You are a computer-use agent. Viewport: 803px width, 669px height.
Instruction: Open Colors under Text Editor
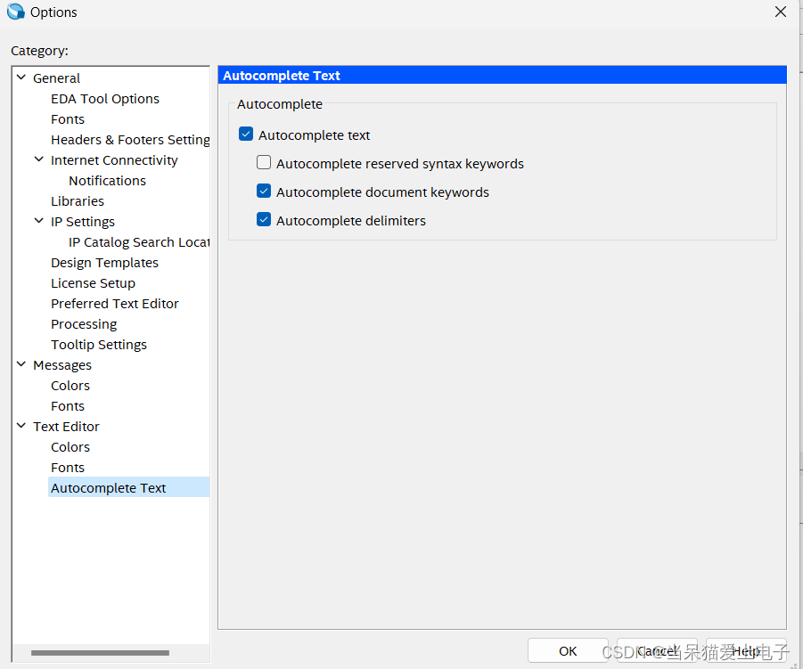click(70, 447)
